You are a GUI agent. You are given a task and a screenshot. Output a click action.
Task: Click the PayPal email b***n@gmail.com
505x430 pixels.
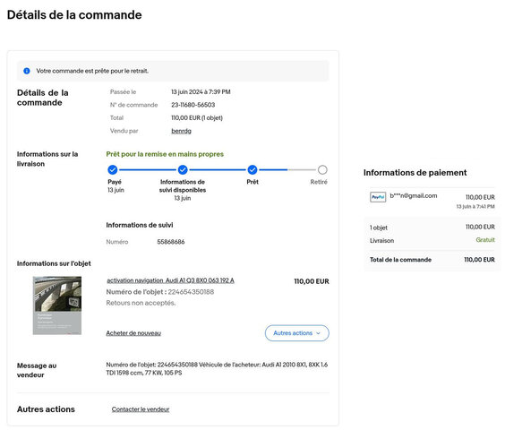(x=414, y=195)
